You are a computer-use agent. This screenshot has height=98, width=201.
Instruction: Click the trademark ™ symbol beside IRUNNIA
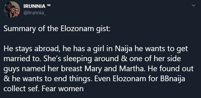[x=49, y=5]
